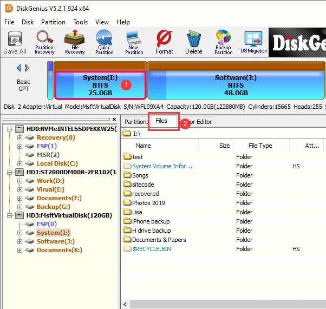Select the Songs folder icon

click(x=127, y=175)
